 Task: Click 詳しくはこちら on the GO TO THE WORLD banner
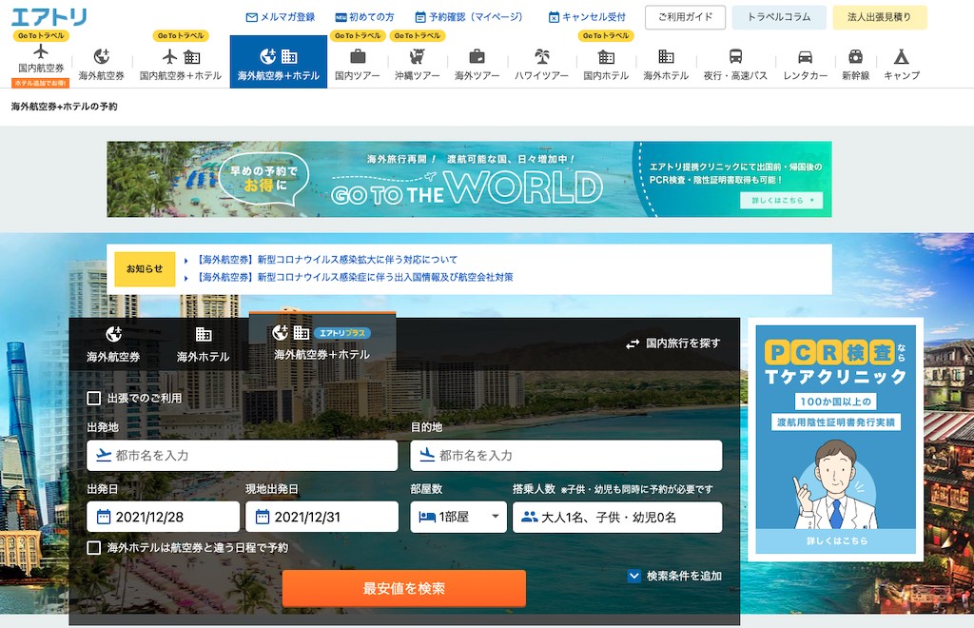pyautogui.click(x=782, y=200)
